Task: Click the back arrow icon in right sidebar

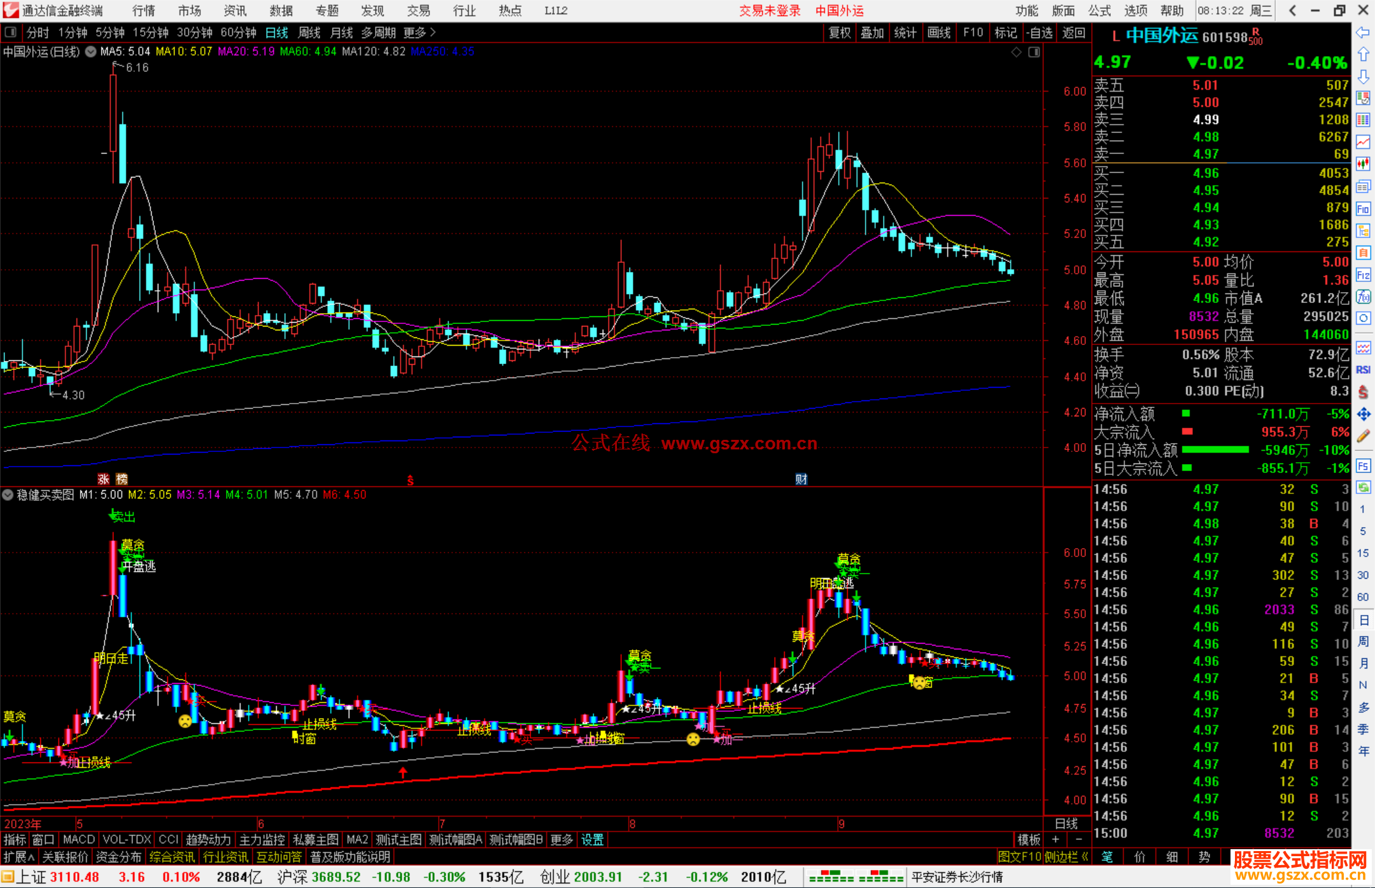Action: click(x=1363, y=32)
